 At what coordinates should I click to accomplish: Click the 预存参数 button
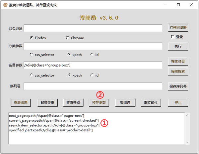pos(99,102)
